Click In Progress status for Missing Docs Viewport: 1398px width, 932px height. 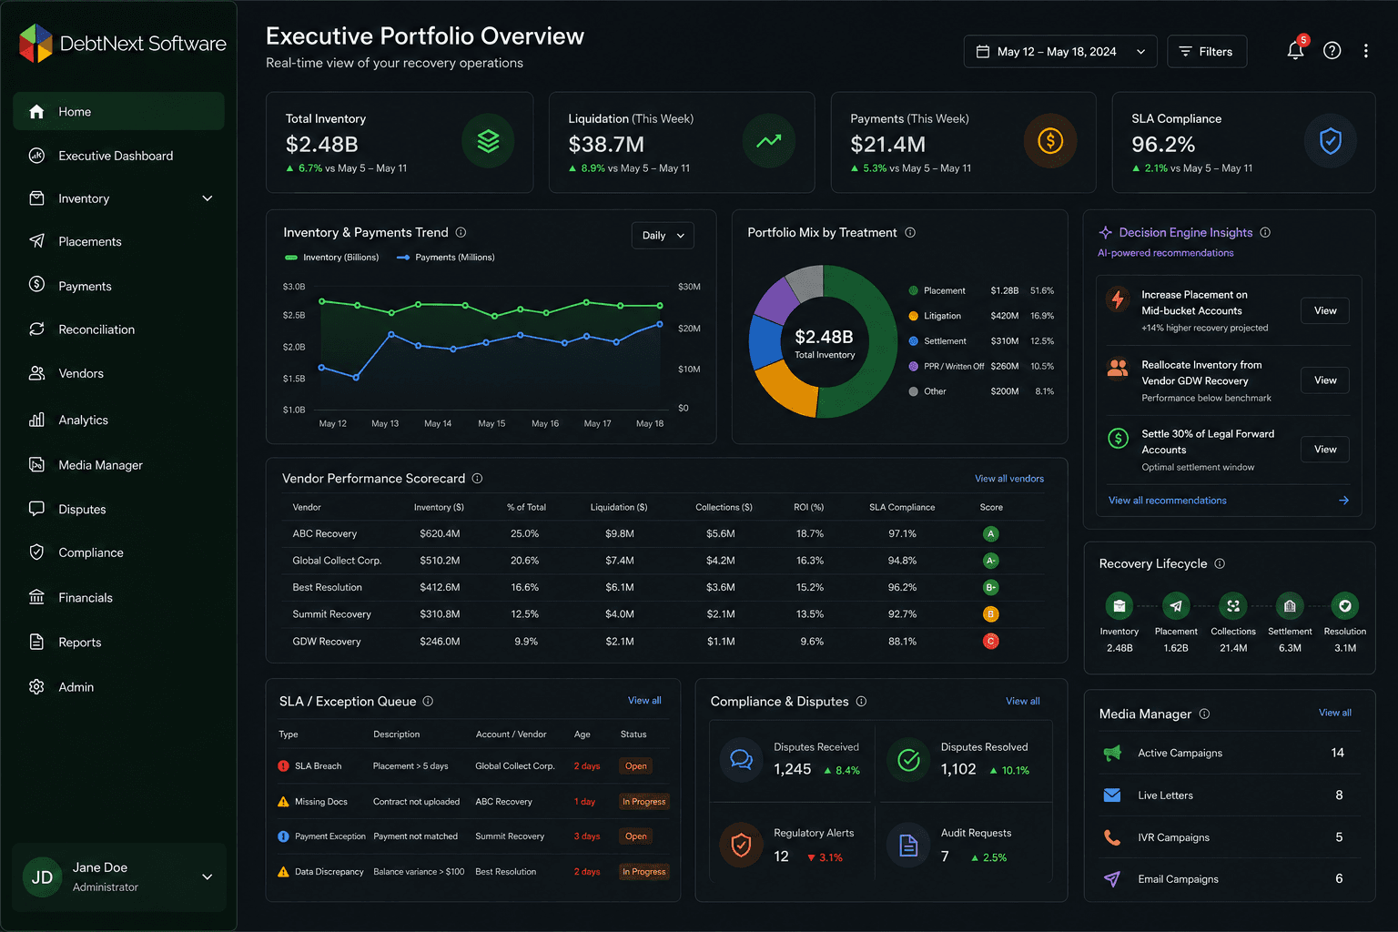[x=644, y=802]
